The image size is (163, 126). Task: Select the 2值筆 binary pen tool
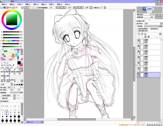(8, 77)
